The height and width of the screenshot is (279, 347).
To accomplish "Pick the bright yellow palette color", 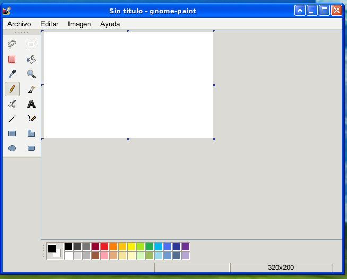I will point(132,247).
